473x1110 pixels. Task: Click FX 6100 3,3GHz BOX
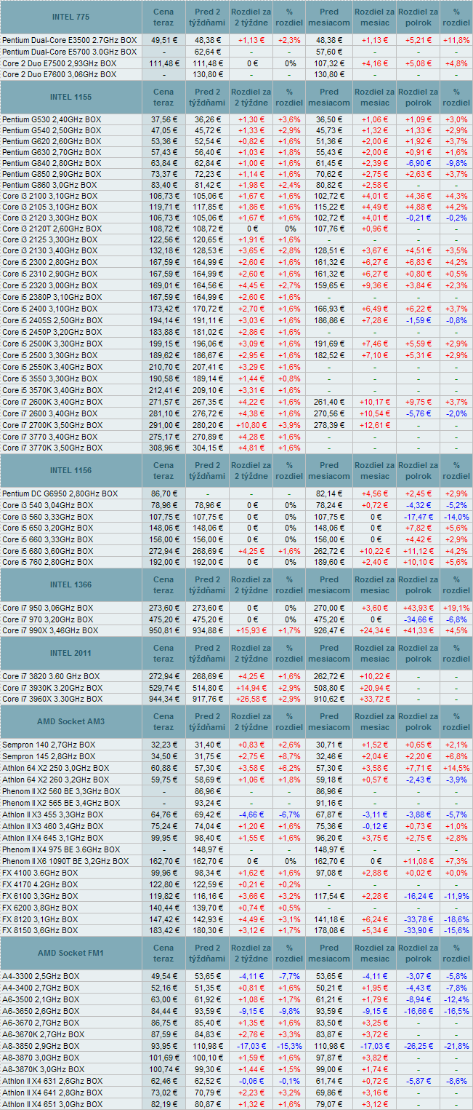tap(40, 895)
